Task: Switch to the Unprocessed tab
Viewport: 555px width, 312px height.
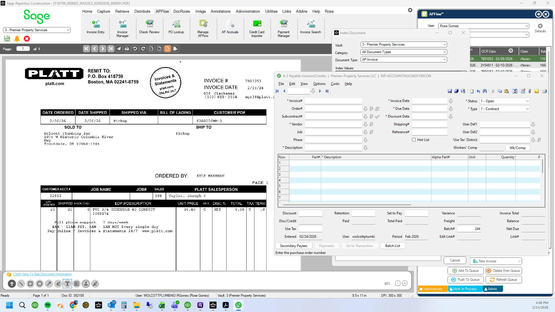Action: pyautogui.click(x=432, y=289)
